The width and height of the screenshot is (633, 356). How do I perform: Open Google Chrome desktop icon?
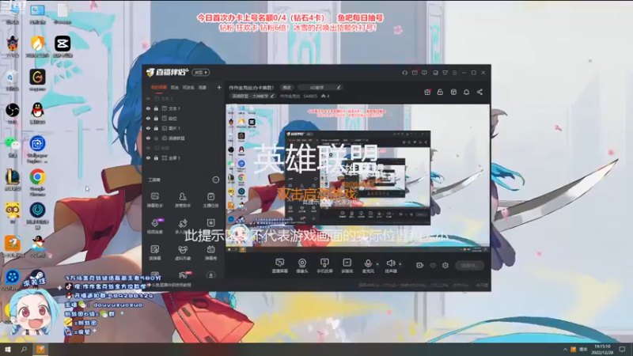[x=37, y=182]
